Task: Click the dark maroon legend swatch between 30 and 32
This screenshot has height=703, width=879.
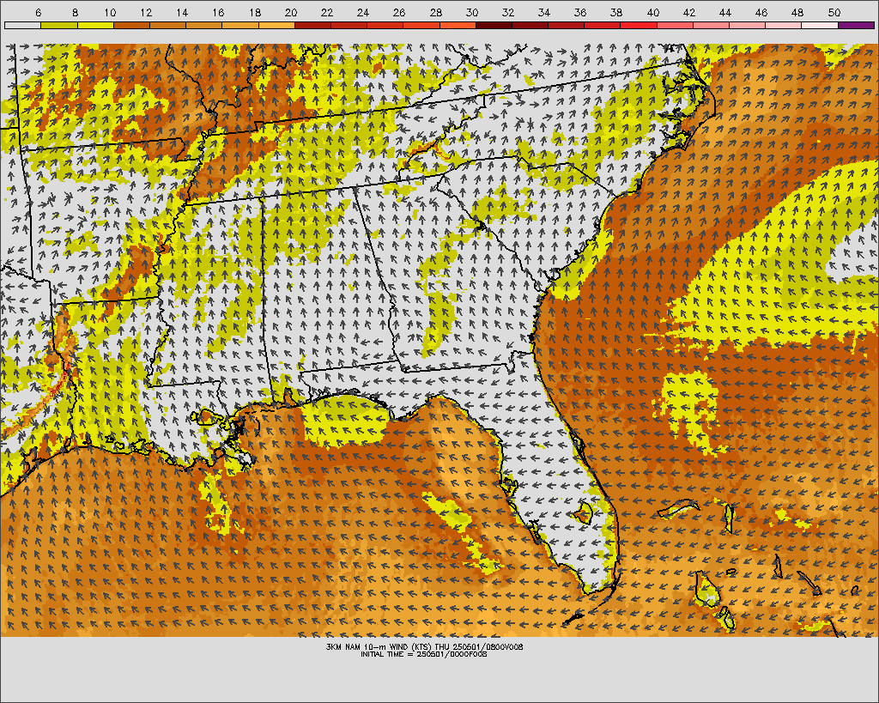Action: point(494,25)
